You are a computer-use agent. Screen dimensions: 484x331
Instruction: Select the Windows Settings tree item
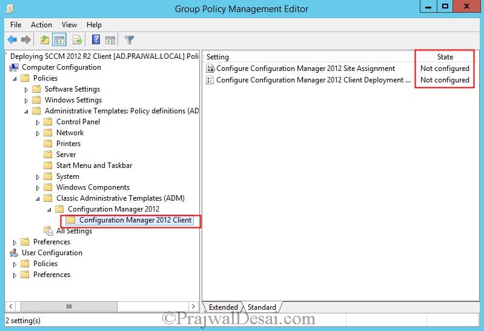pyautogui.click(x=73, y=100)
